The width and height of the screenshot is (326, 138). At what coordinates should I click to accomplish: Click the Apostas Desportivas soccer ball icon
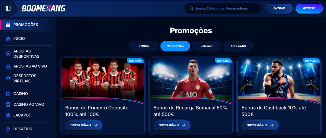[8, 54]
